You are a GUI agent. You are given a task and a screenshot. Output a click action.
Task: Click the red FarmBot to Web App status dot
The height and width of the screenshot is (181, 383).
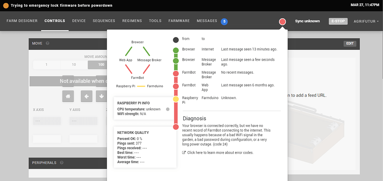coord(176,86)
